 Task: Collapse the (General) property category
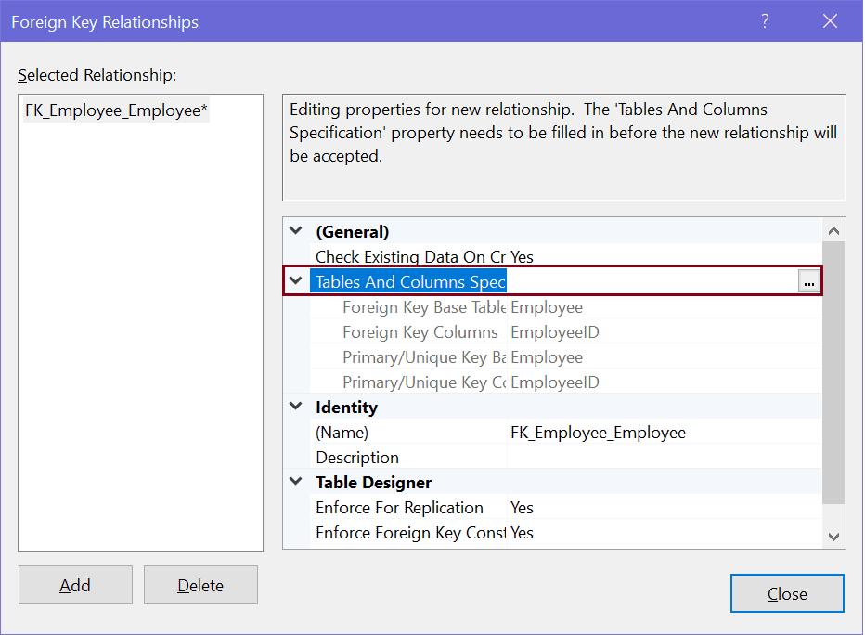[294, 231]
